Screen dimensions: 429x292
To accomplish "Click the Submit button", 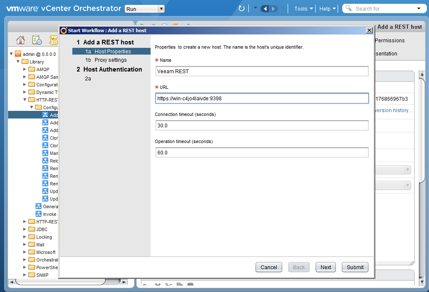I will (x=355, y=267).
